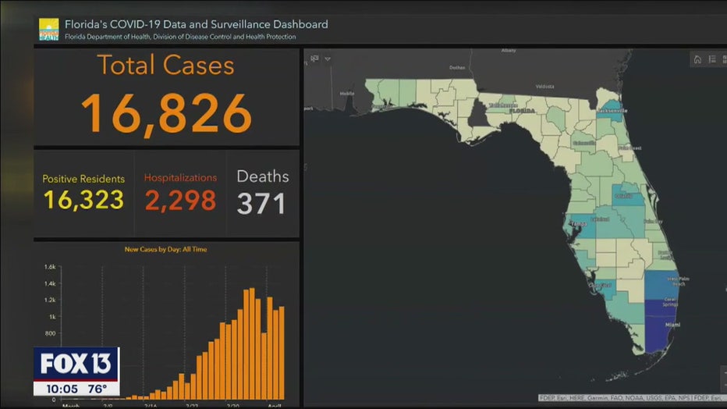Click the 800 y-axis label

[x=50, y=333]
